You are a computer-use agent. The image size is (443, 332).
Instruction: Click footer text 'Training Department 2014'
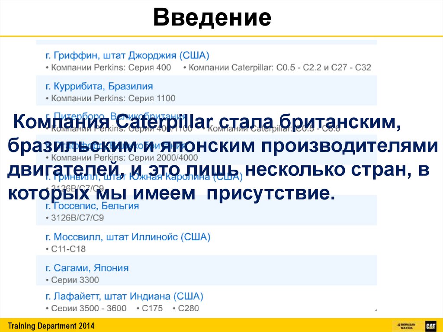click(x=51, y=326)
